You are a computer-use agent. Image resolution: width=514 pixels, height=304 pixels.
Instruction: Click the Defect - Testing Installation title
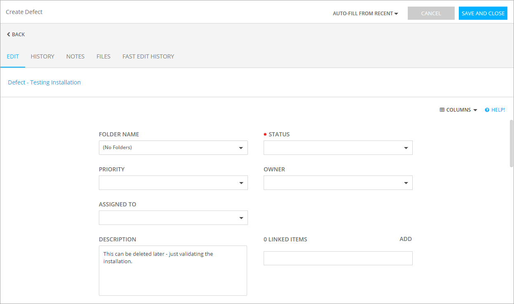(44, 82)
